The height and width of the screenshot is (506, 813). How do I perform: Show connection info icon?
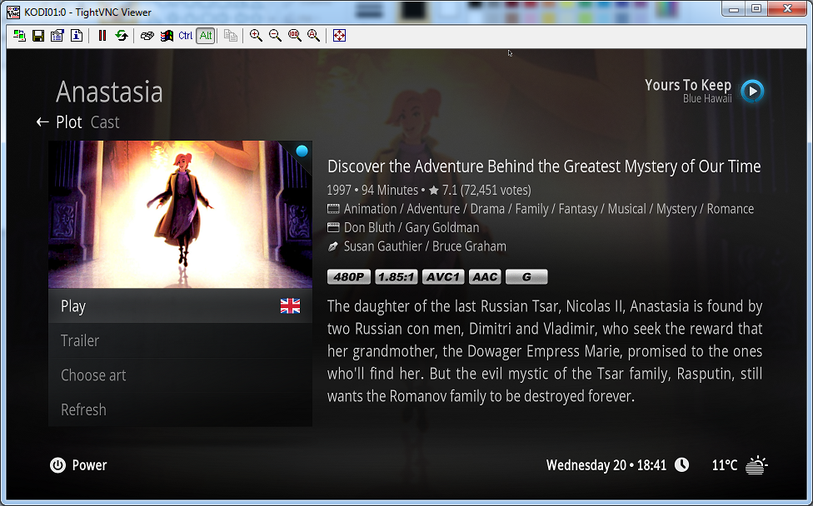point(77,36)
